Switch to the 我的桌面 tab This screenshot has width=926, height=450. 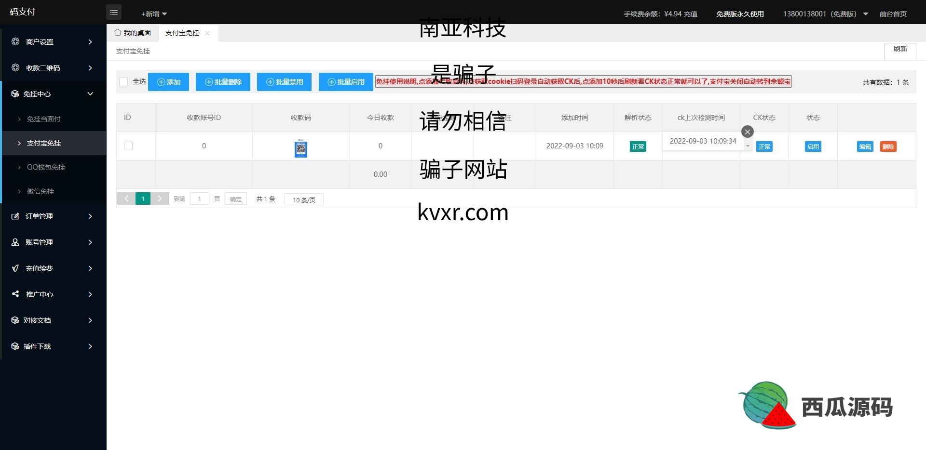pyautogui.click(x=133, y=33)
